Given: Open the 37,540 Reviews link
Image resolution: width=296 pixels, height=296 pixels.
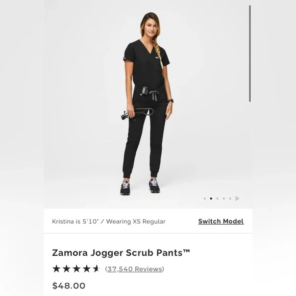Looking at the screenshot, I should (x=135, y=269).
